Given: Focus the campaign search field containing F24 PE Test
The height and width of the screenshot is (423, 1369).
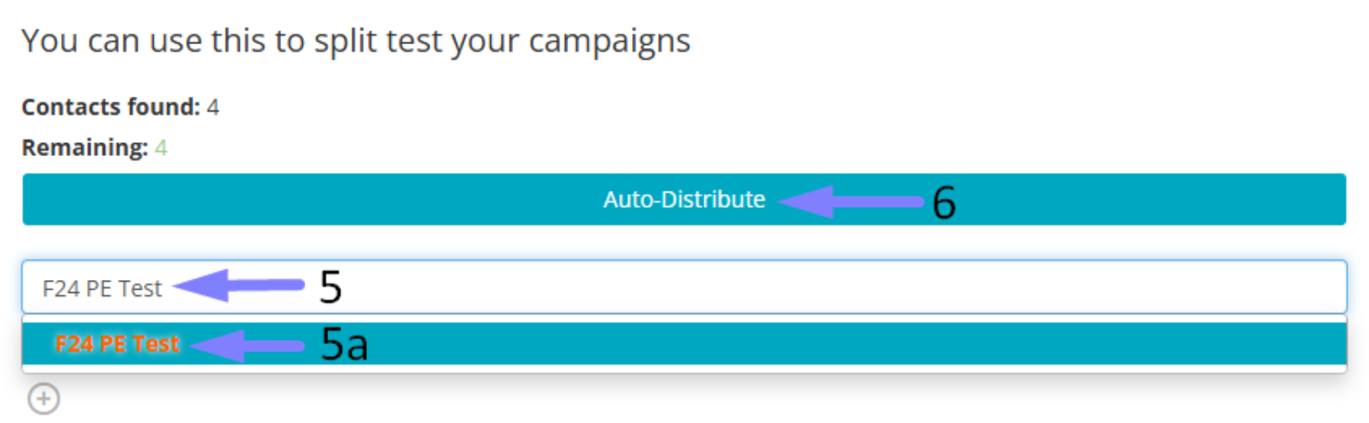Looking at the screenshot, I should coord(684,287).
